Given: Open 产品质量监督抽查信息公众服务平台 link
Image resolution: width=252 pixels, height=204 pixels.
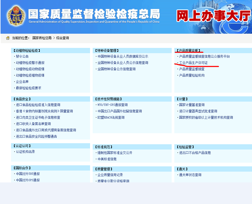Looking at the screenshot, I should point(204,56).
